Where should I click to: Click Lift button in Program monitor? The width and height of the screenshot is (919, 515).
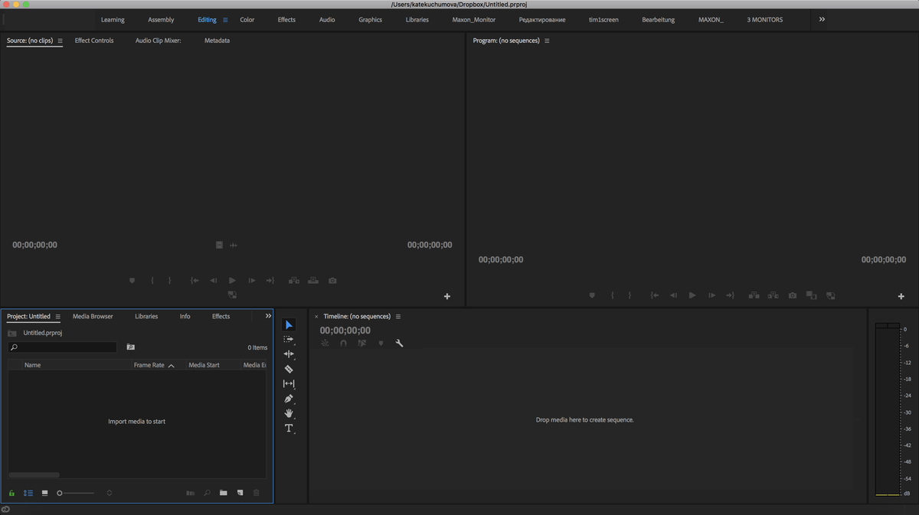coord(754,295)
